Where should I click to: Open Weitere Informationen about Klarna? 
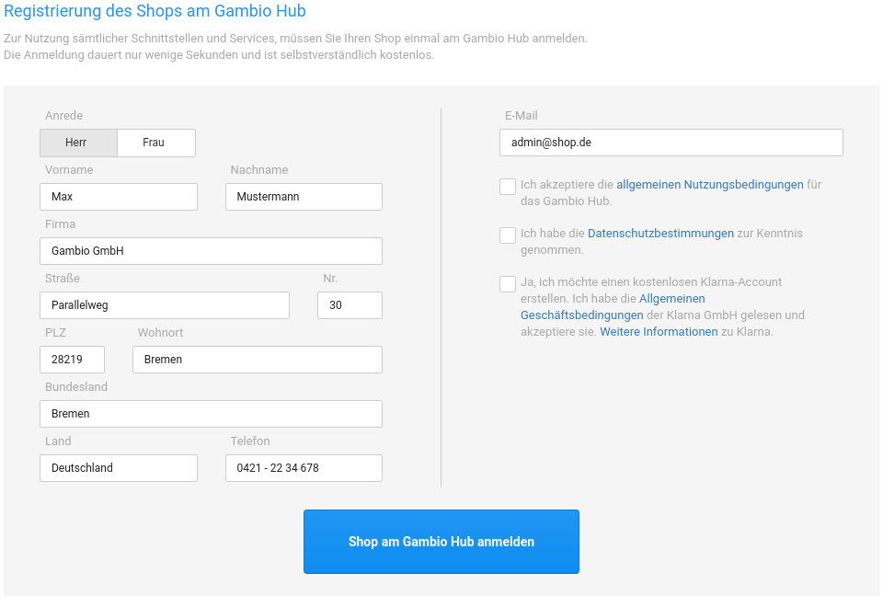659,332
